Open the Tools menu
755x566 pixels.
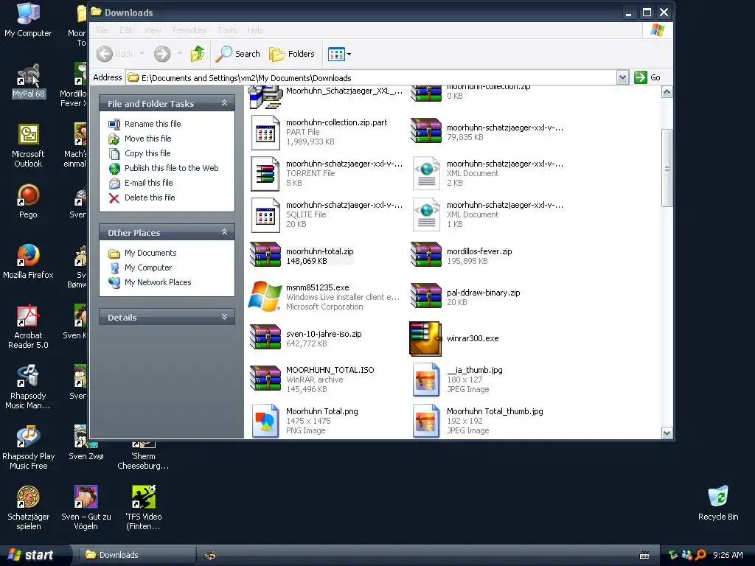227,29
